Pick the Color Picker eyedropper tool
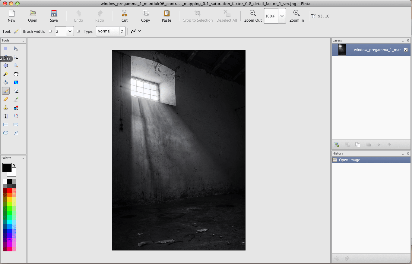 [16, 99]
